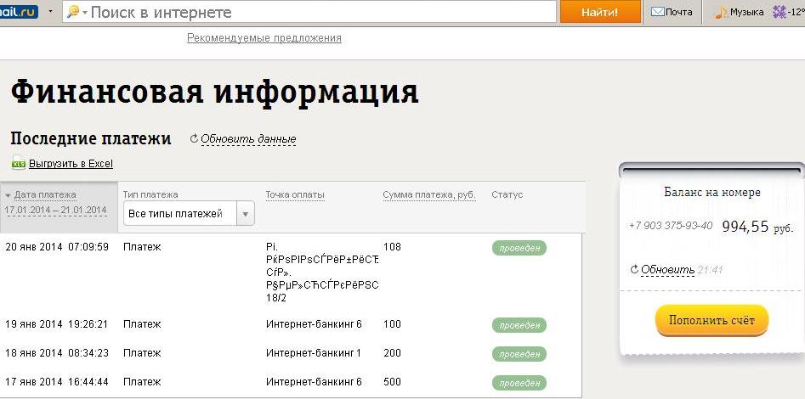The image size is (805, 399).
Task: Open the date range 17.01.2014 – 21.01.2014
Action: coord(55,210)
